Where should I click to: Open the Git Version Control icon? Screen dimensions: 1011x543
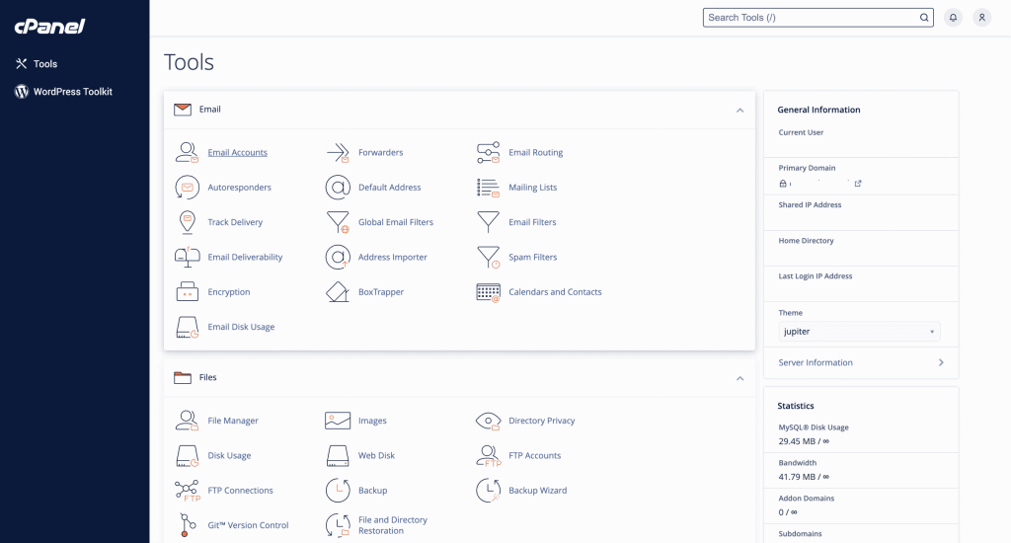(x=187, y=525)
